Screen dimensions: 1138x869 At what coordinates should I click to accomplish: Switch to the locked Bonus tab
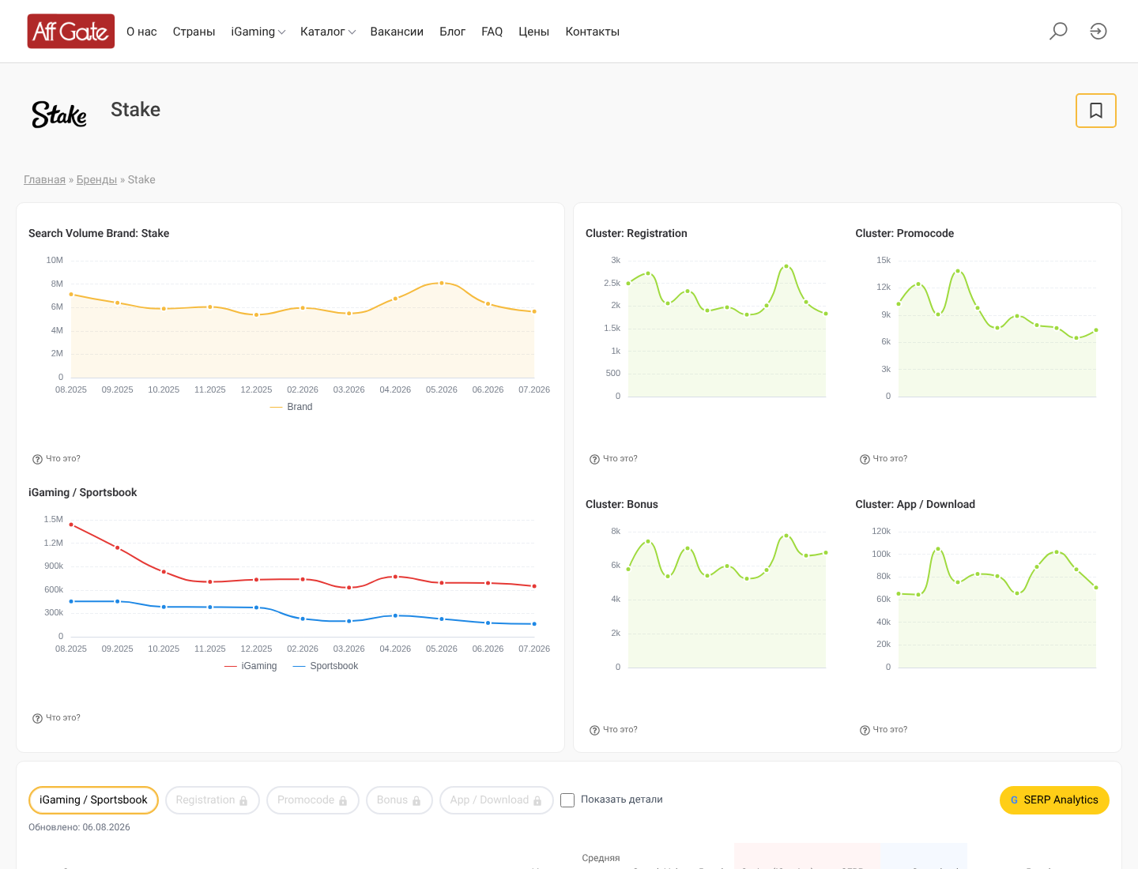(x=399, y=800)
